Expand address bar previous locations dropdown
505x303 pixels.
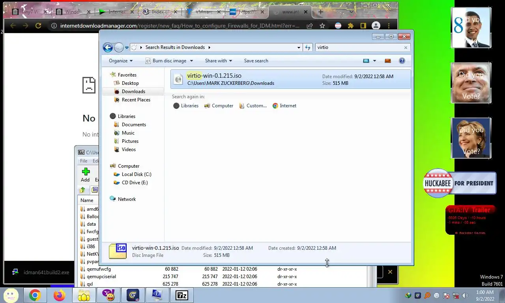(x=299, y=47)
